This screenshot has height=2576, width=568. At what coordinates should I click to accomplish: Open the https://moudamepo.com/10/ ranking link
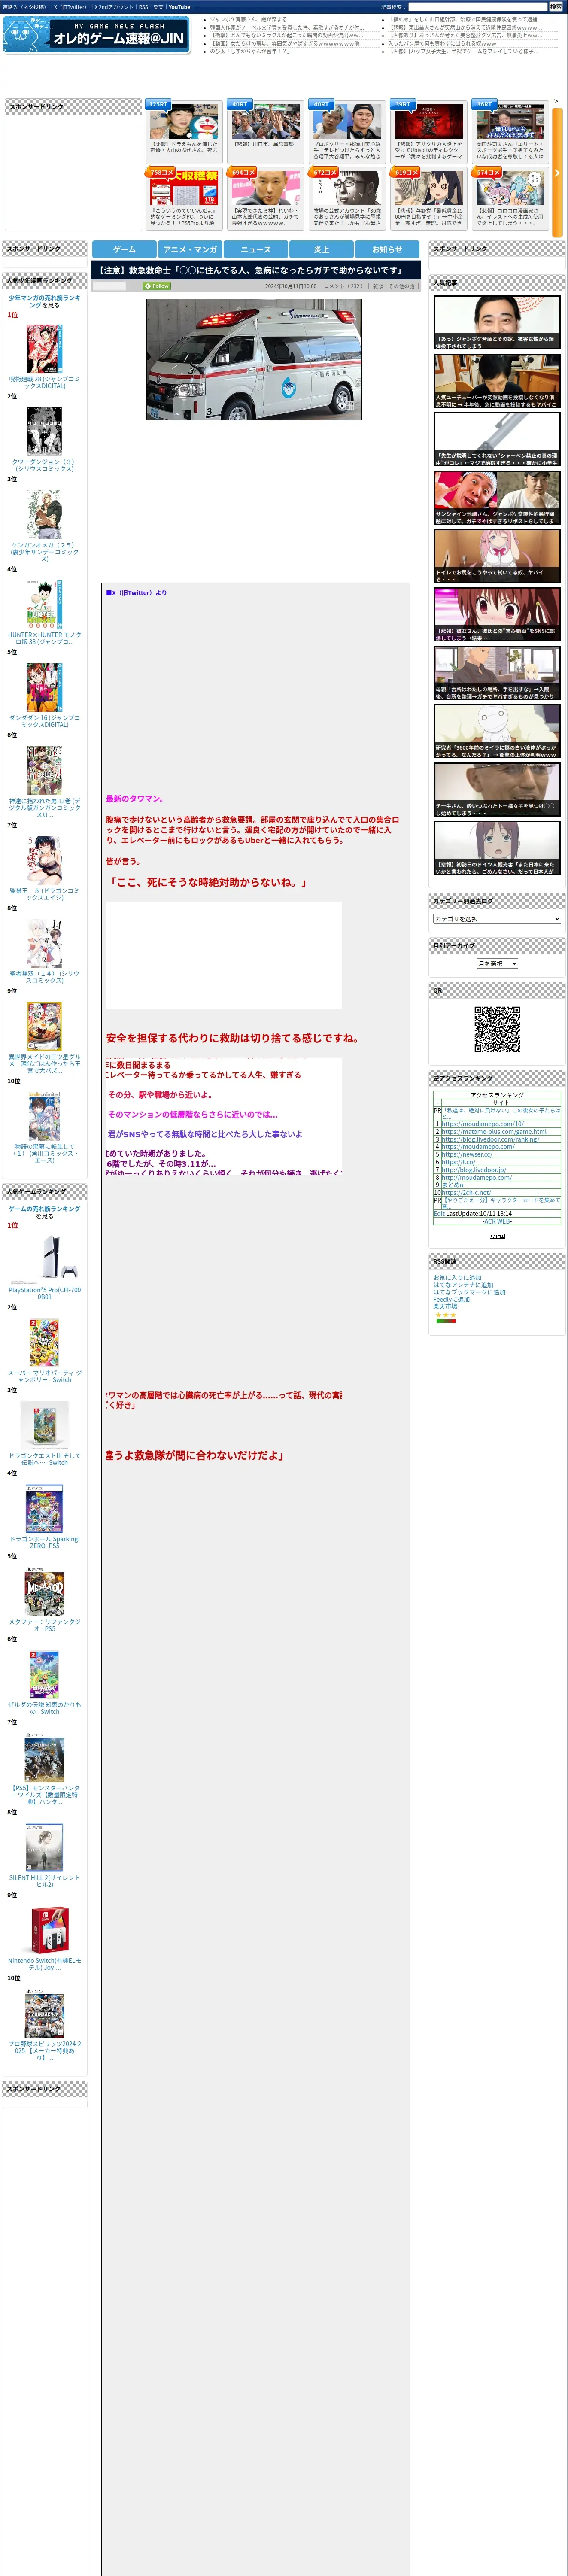pyautogui.click(x=482, y=1124)
